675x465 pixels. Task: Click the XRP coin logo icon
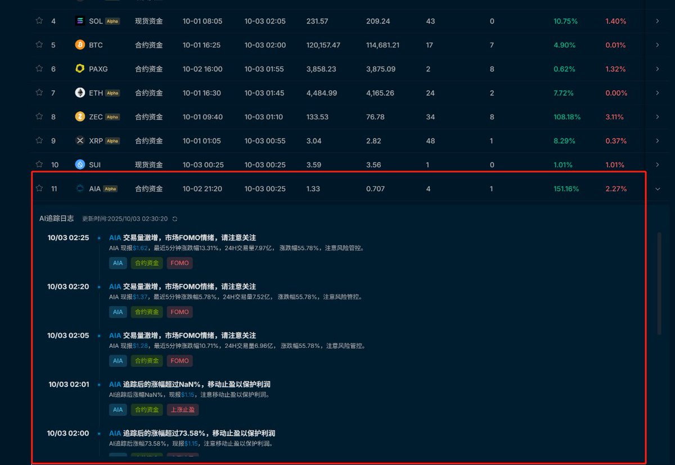80,140
